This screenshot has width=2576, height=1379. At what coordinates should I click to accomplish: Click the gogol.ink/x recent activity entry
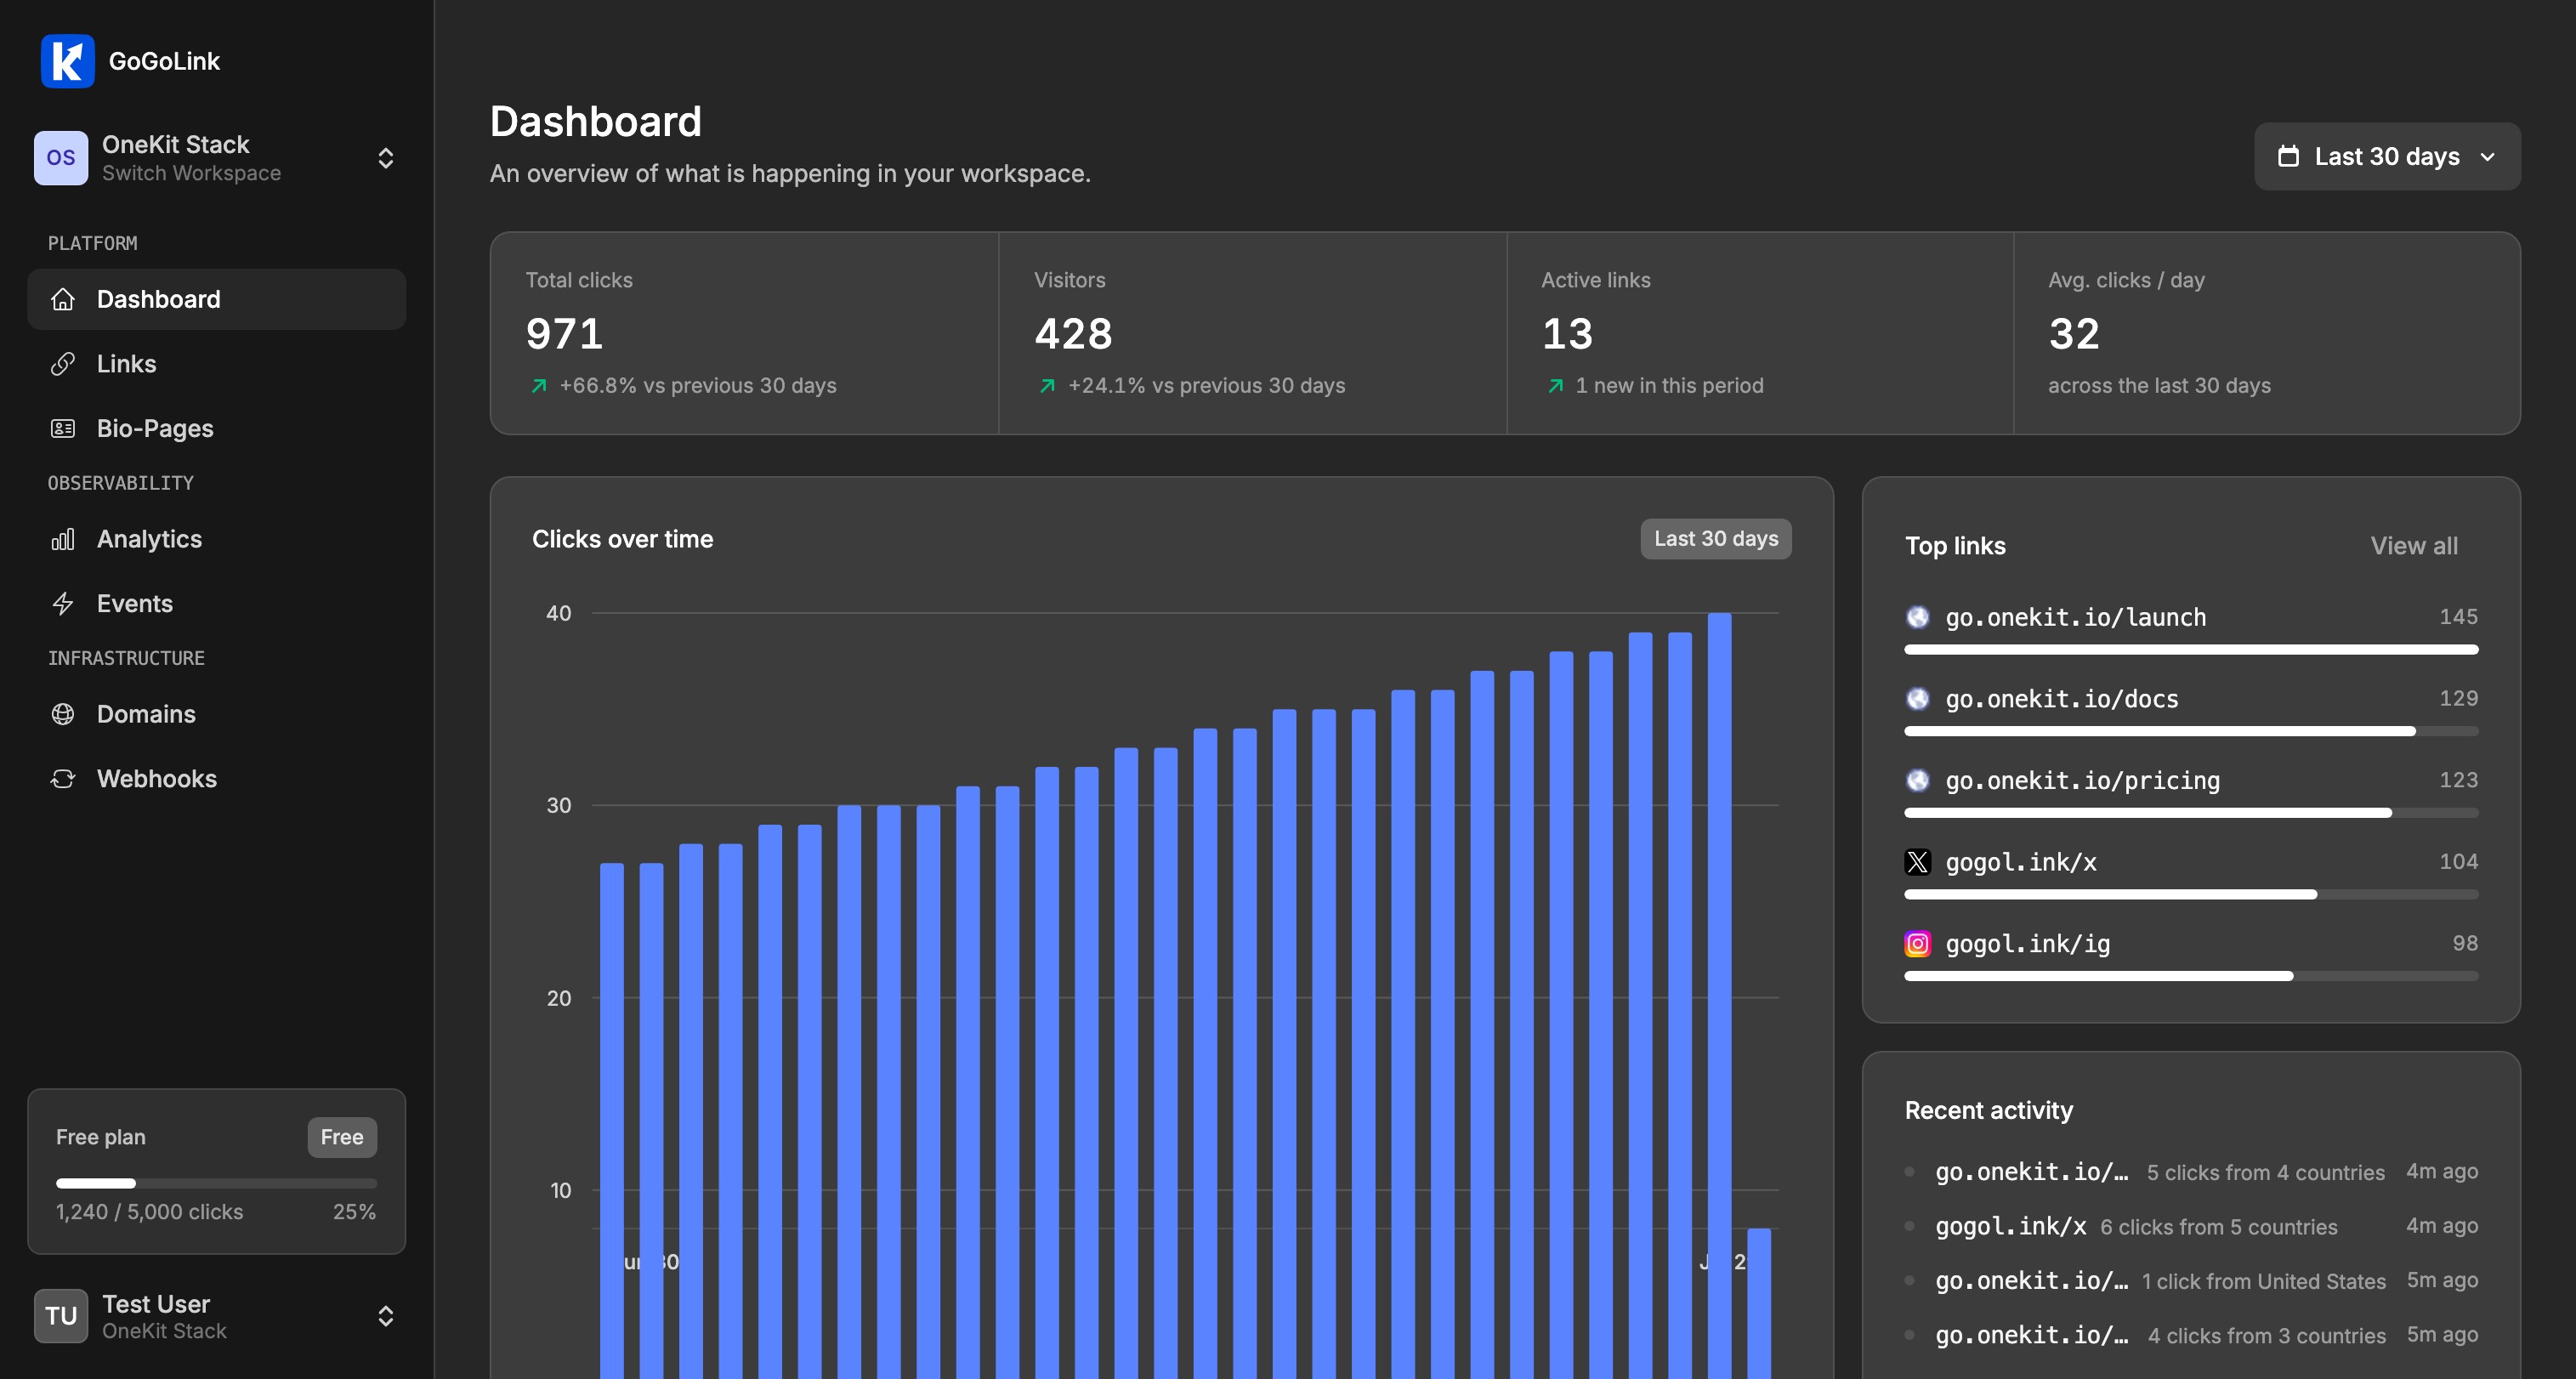pyautogui.click(x=2190, y=1226)
